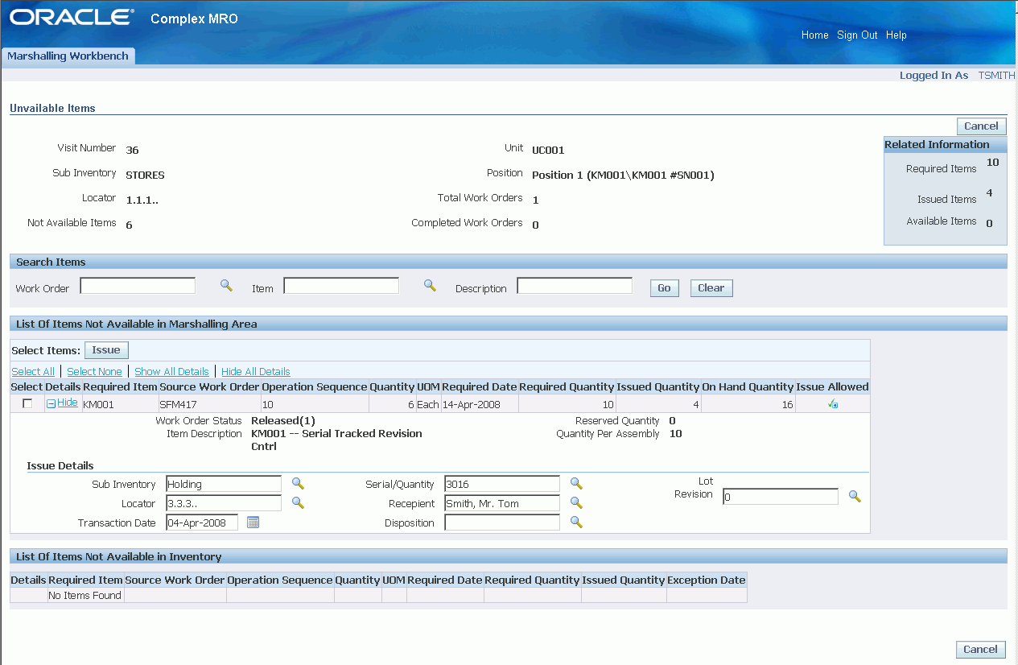
Task: Focus the Description search field
Action: coord(575,286)
